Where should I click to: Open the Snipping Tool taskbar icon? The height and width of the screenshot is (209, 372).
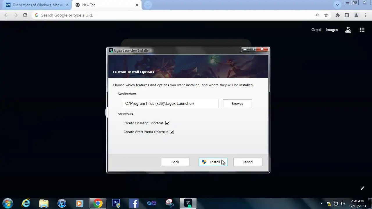coord(170,203)
